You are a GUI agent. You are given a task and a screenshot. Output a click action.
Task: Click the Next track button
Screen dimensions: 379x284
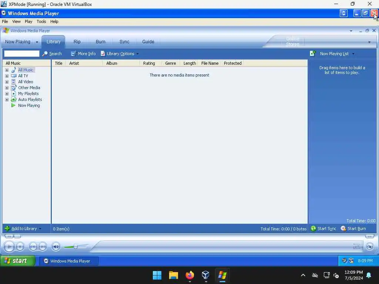(x=43, y=247)
